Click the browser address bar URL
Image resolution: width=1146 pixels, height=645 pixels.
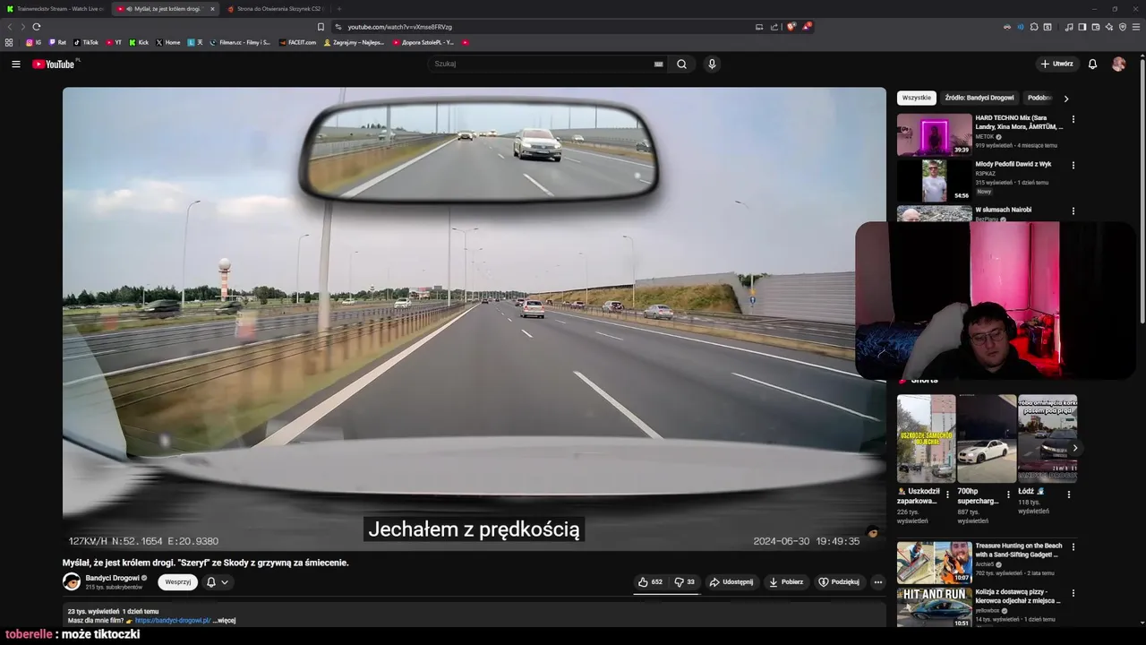(399, 27)
